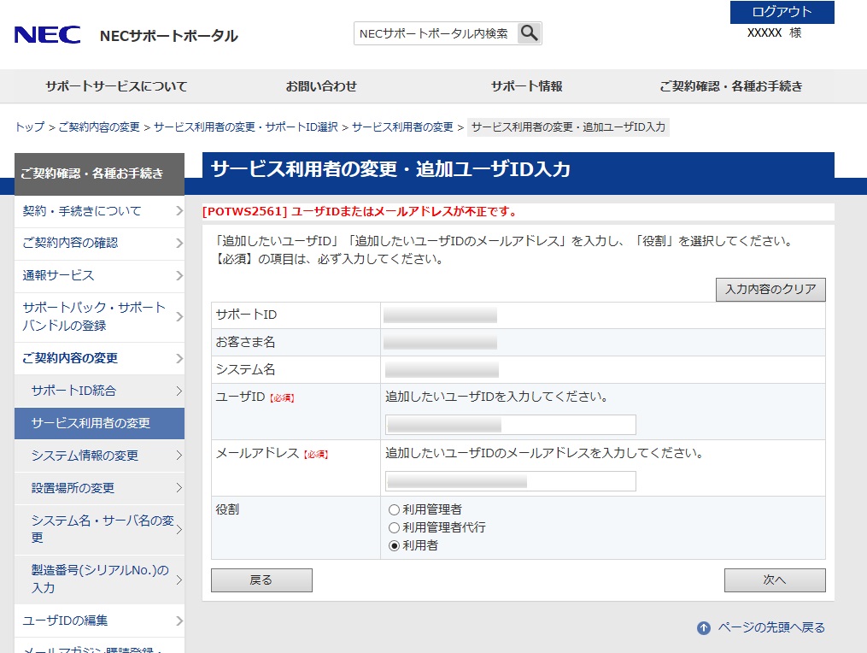Select the 利用管理者代行 radio button

394,527
